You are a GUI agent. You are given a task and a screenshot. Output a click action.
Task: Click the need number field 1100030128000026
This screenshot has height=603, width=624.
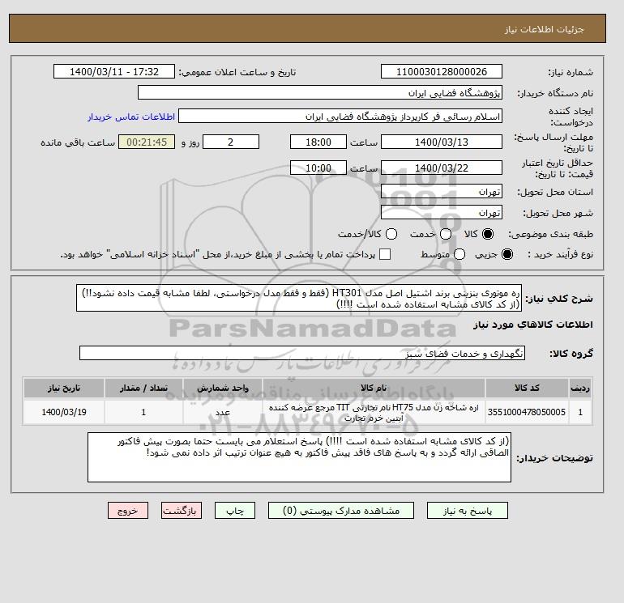442,71
